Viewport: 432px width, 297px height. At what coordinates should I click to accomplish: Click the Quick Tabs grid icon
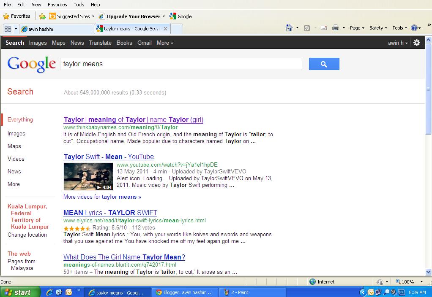(x=8, y=29)
